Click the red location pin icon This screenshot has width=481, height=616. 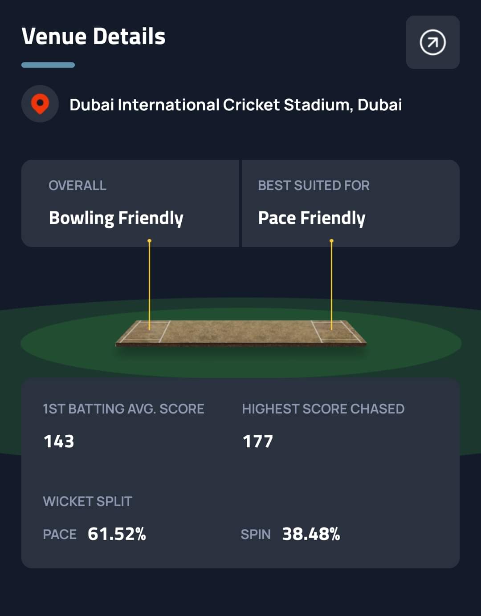point(40,104)
